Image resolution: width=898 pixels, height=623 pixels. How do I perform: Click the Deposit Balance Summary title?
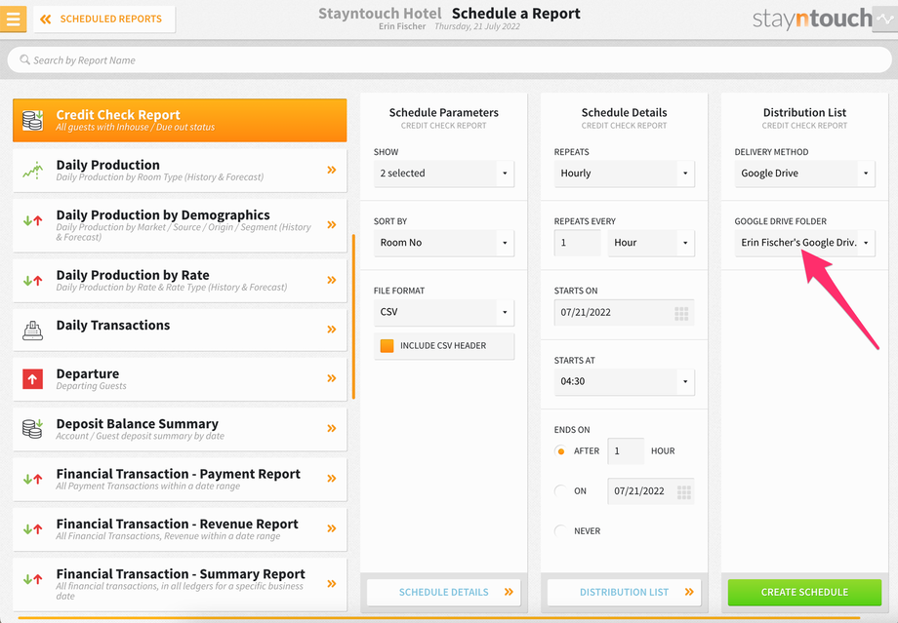138,424
